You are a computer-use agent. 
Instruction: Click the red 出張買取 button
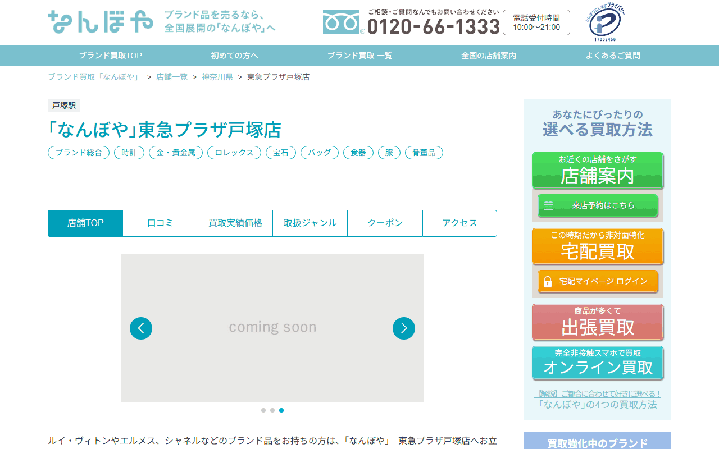[598, 322]
